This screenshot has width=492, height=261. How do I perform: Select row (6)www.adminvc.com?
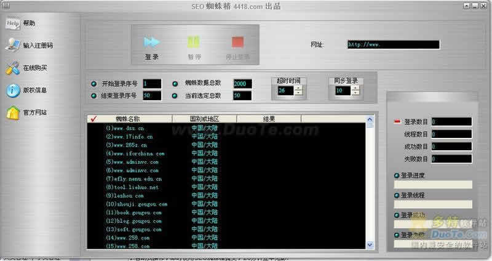point(226,171)
